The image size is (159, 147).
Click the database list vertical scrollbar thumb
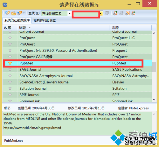pos(154,67)
